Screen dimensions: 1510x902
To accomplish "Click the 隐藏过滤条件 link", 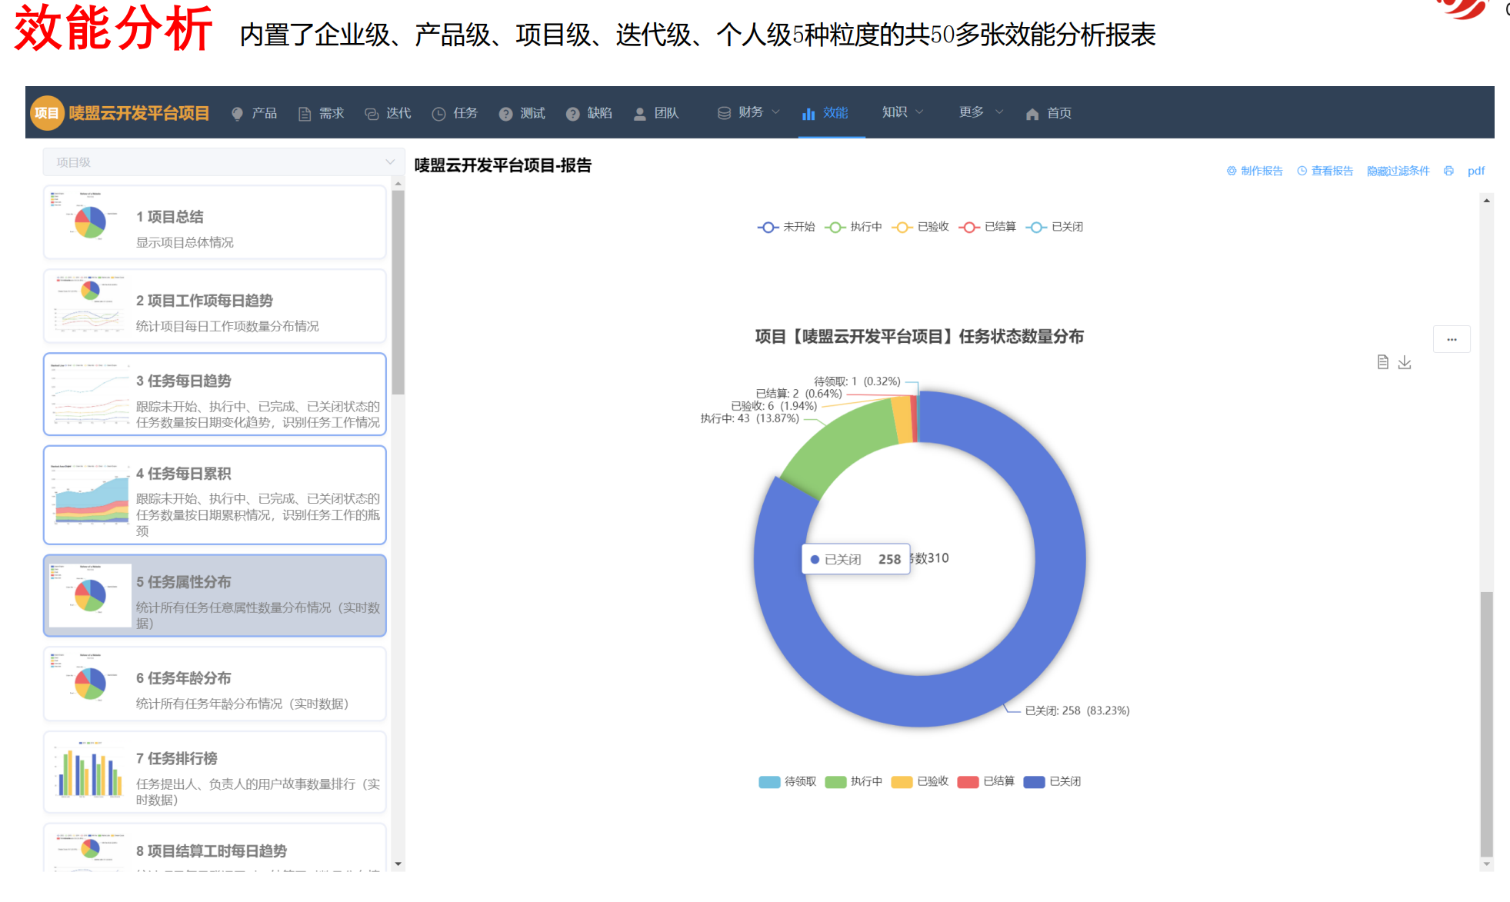I will pos(1398,171).
